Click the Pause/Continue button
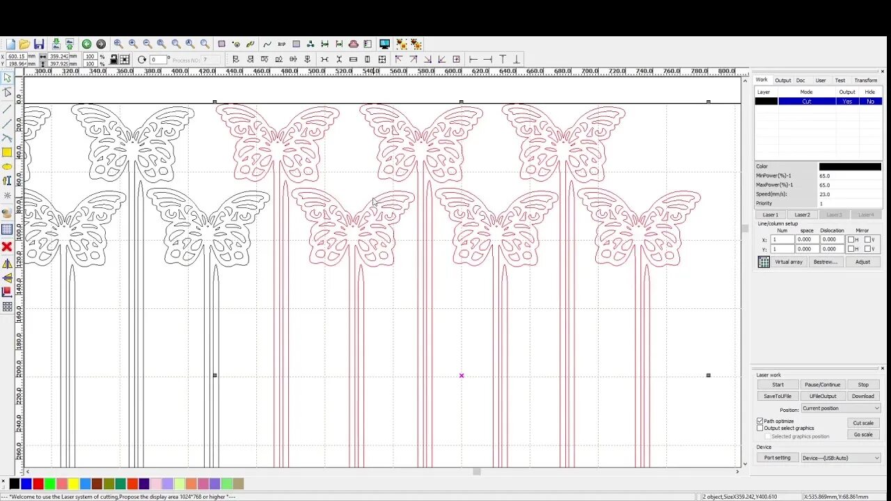The width and height of the screenshot is (891, 501). [x=823, y=385]
